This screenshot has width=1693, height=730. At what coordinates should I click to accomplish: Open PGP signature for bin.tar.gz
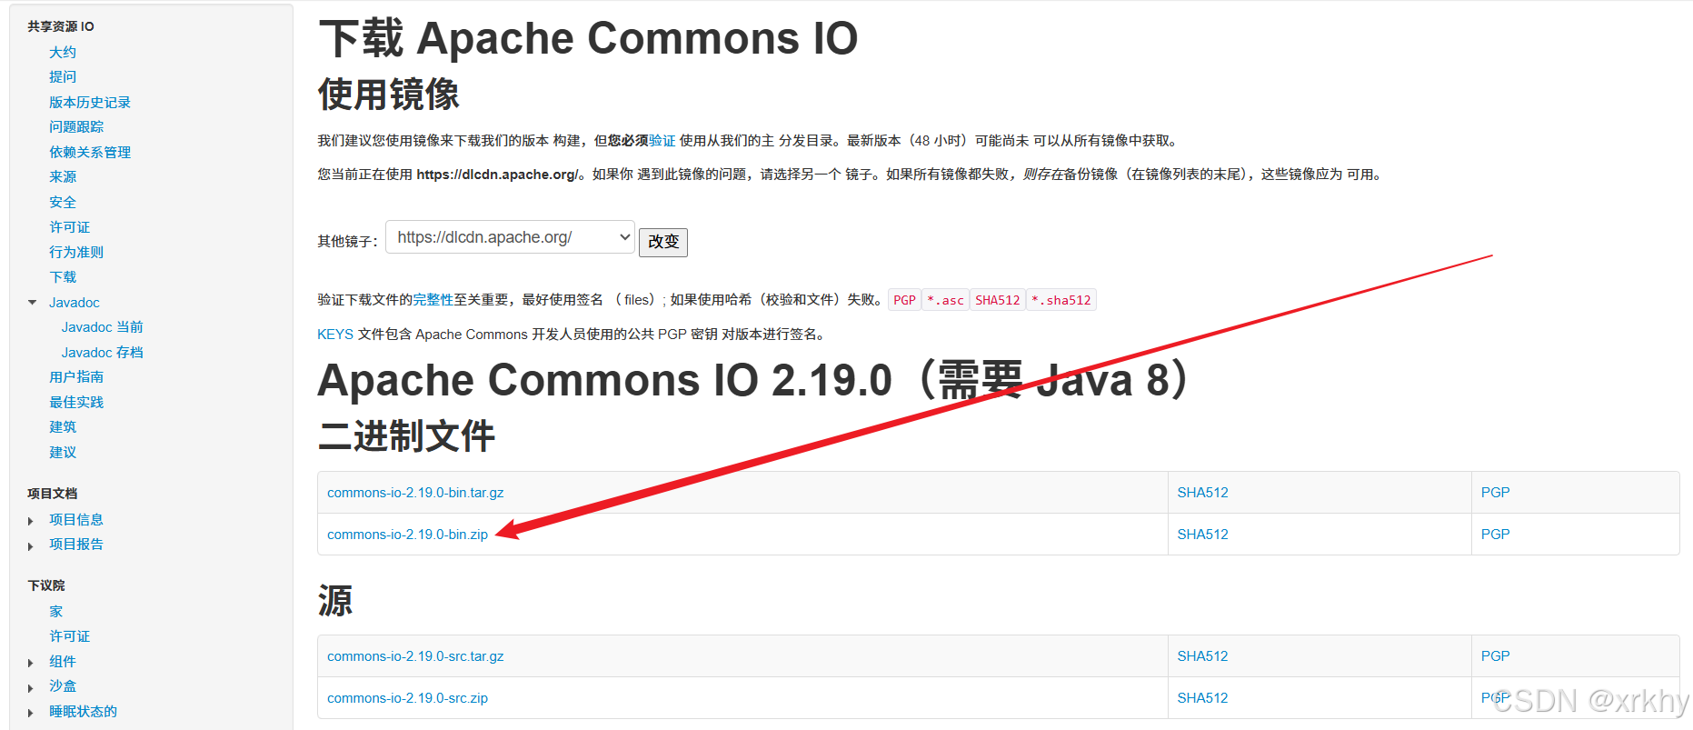click(1495, 493)
